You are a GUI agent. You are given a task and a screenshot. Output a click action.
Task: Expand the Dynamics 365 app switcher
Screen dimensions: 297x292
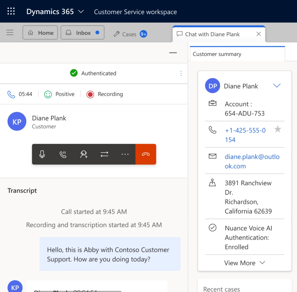(x=81, y=11)
